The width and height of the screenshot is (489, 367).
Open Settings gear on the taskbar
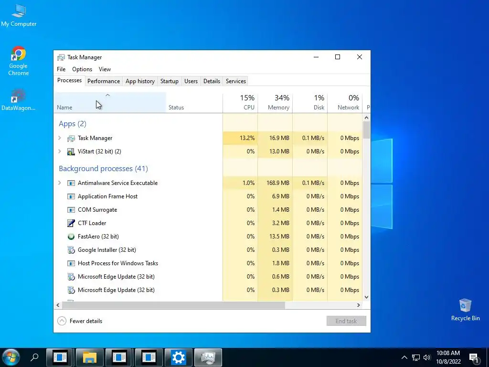pos(179,357)
